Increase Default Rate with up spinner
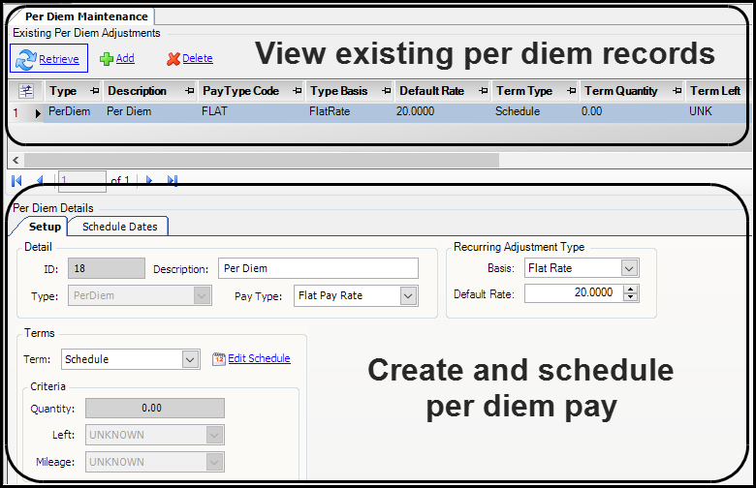 [631, 290]
